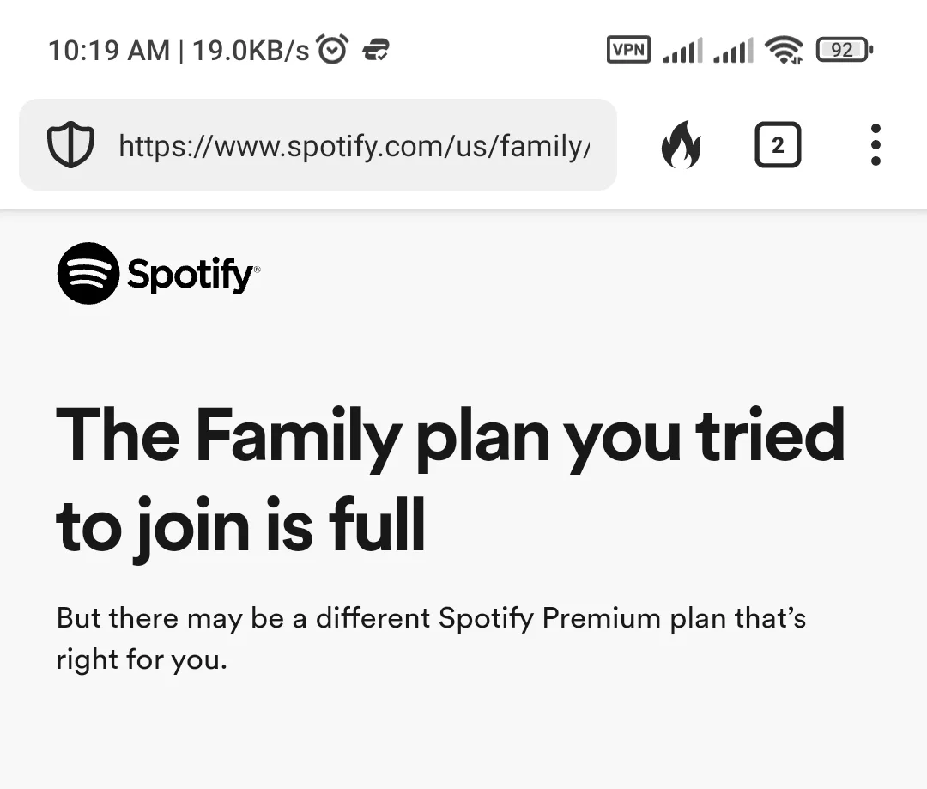This screenshot has height=789, width=927.
Task: Tap the VPN status indicator
Action: point(628,49)
